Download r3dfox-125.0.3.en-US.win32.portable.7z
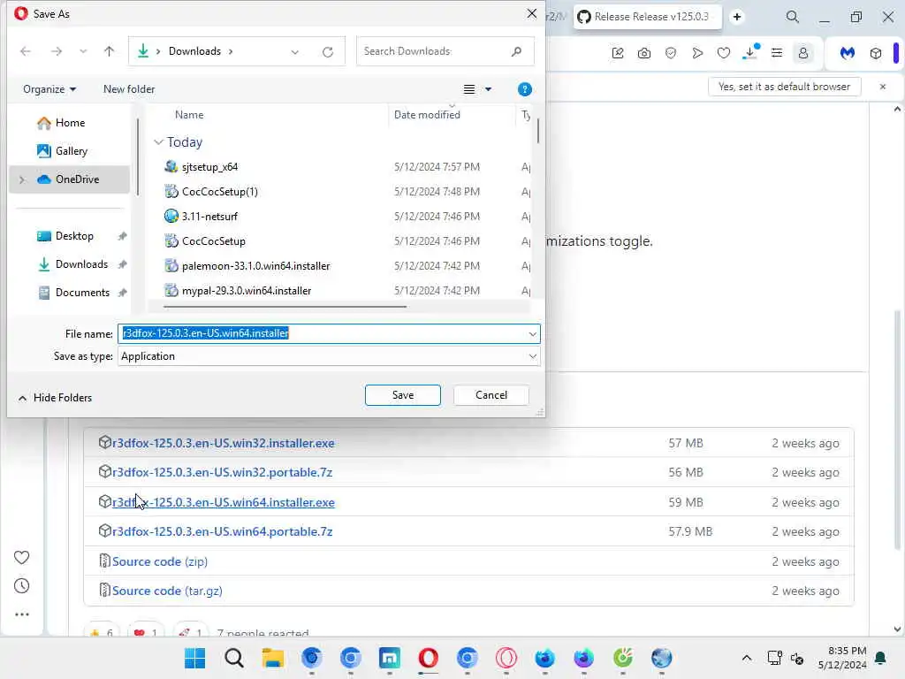 222,472
